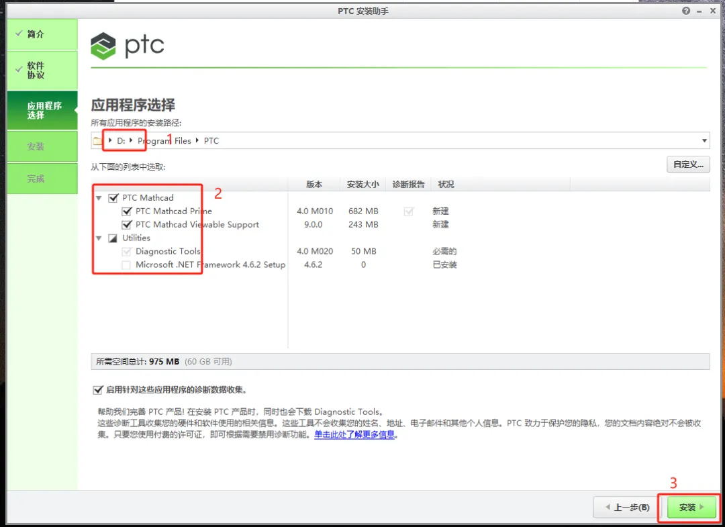
Task: Select the 完成 sidebar step
Action: (42, 179)
